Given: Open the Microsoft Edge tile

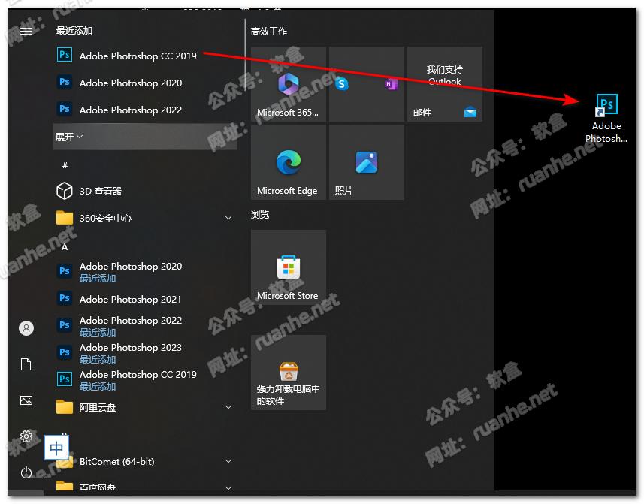Looking at the screenshot, I should click(x=289, y=163).
